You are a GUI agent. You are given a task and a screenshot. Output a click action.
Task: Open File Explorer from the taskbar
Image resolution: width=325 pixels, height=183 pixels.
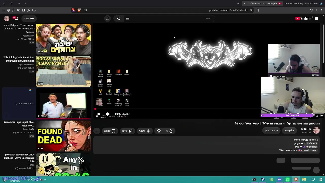coord(304,180)
